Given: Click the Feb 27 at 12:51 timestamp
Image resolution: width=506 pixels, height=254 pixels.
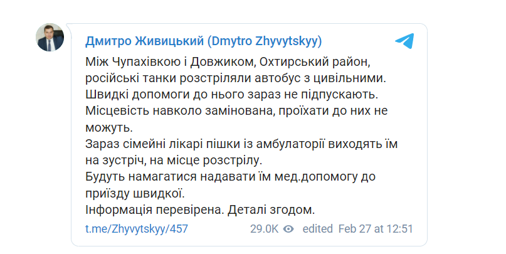Looking at the screenshot, I should 376,229.
